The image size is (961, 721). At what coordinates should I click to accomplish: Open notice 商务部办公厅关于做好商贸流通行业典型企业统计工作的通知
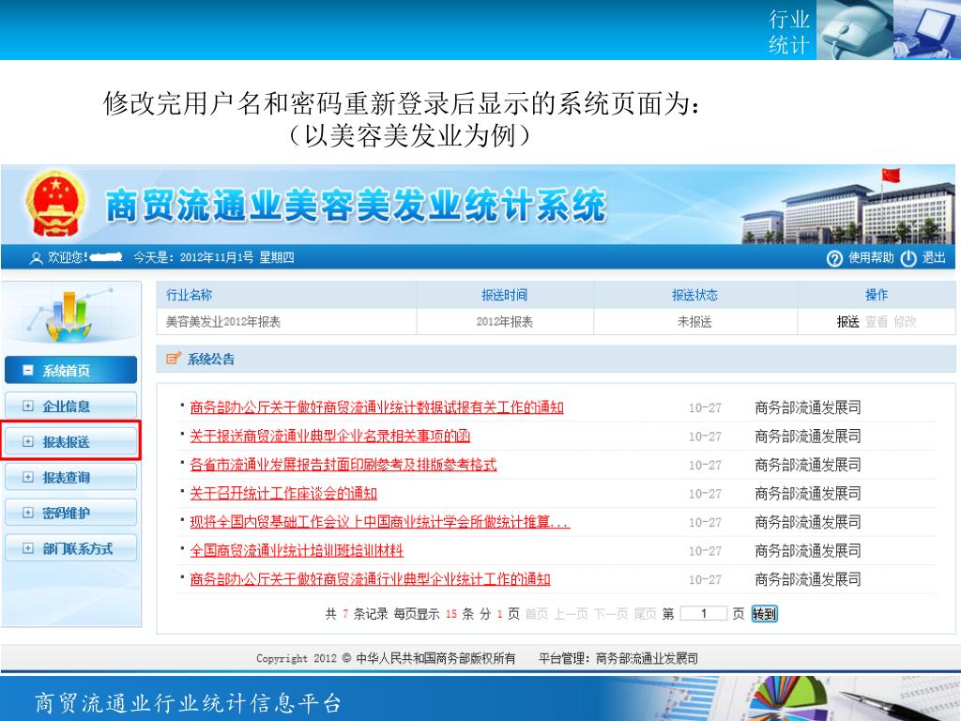click(370, 579)
